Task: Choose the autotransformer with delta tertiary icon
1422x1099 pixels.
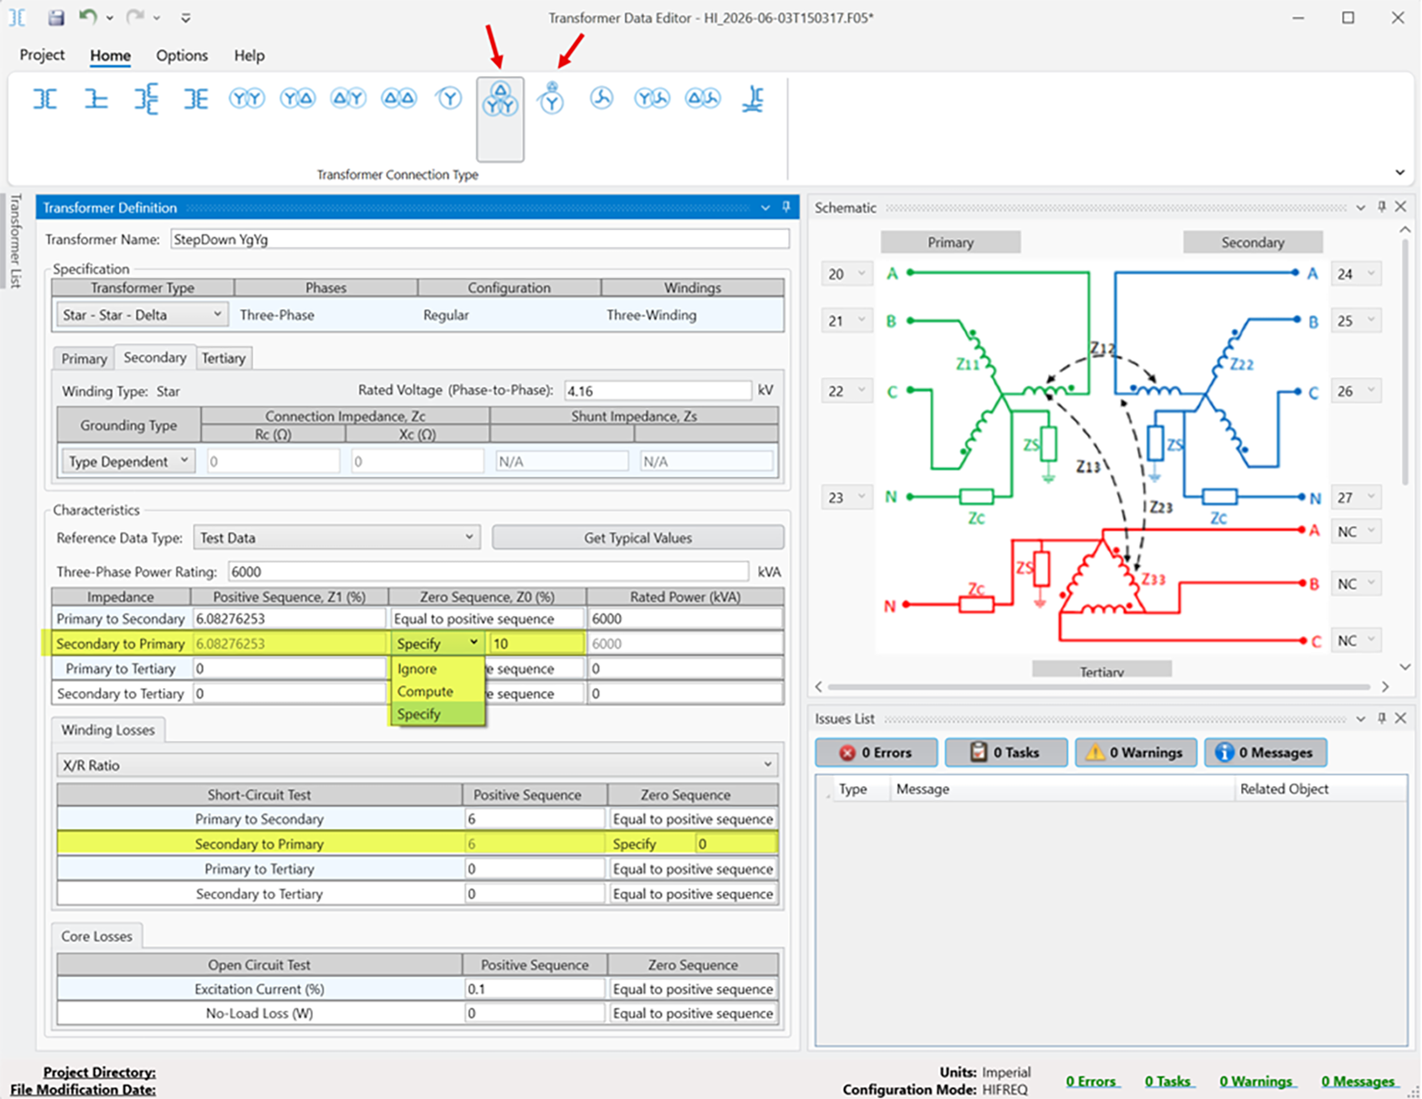Action: coord(551,98)
